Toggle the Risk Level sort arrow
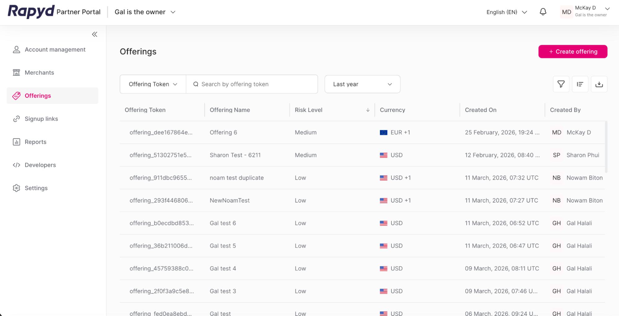Viewport: 619px width, 316px height. [x=368, y=110]
